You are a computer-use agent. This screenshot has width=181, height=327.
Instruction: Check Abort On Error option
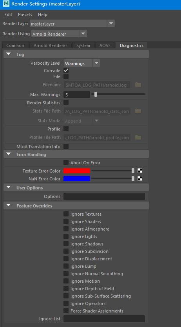click(x=66, y=162)
